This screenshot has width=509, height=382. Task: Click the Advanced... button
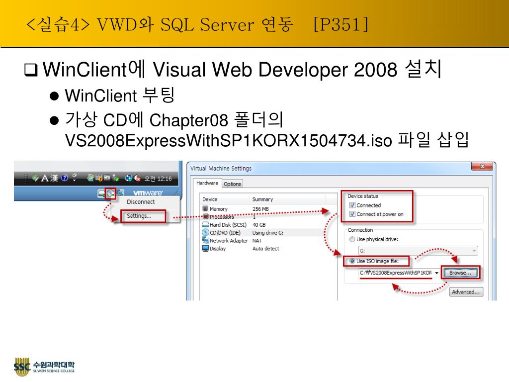coord(466,291)
